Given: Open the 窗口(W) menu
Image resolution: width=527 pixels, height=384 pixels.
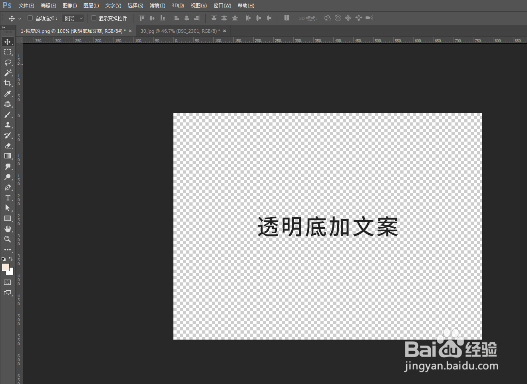Looking at the screenshot, I should coord(222,6).
